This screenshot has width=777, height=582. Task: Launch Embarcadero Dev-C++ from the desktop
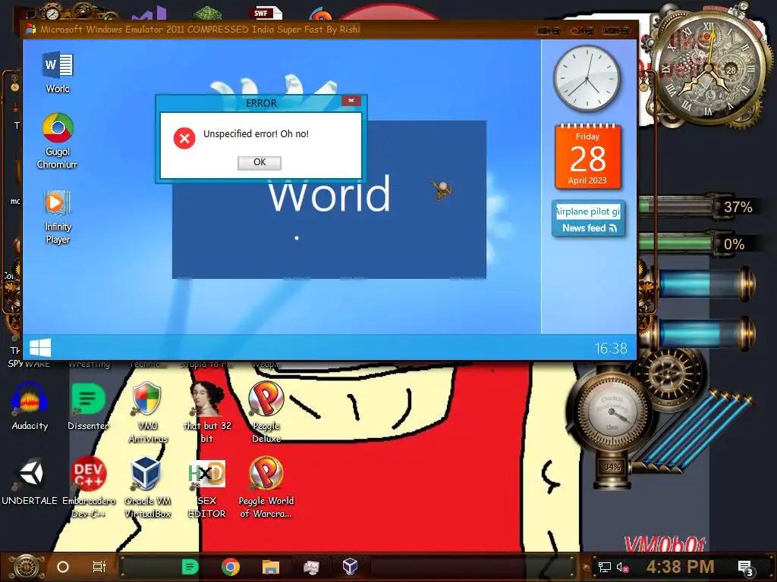[88, 487]
